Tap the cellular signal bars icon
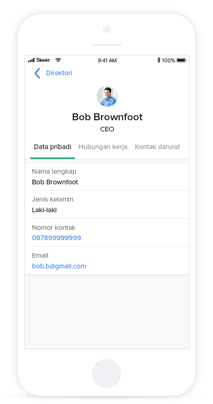The image size is (213, 404). 31,60
